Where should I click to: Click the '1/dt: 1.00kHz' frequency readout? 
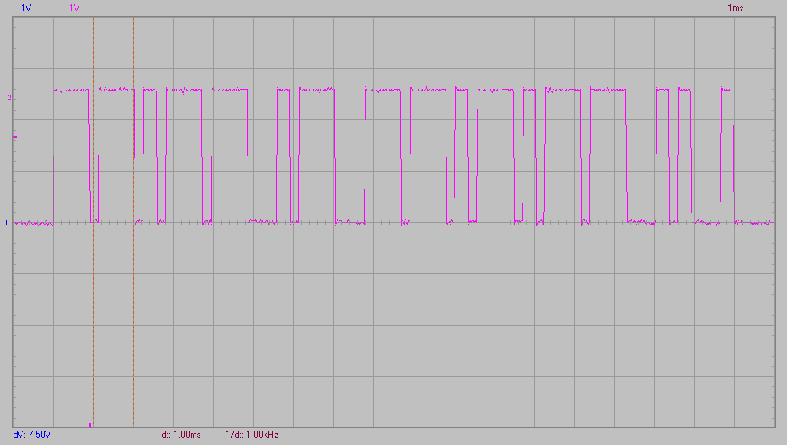coord(252,435)
